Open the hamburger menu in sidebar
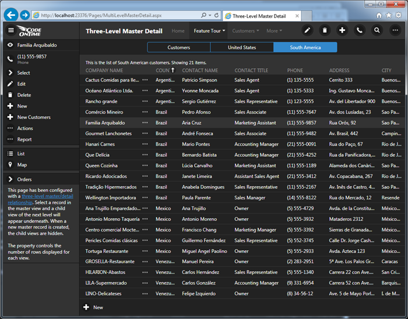 pos(10,30)
